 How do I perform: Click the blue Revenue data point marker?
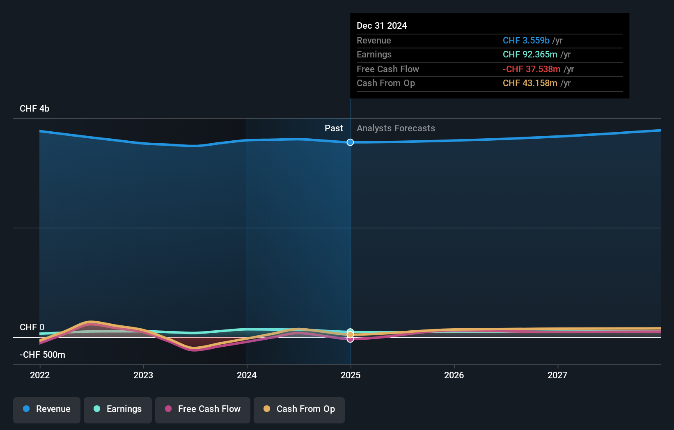[350, 142]
